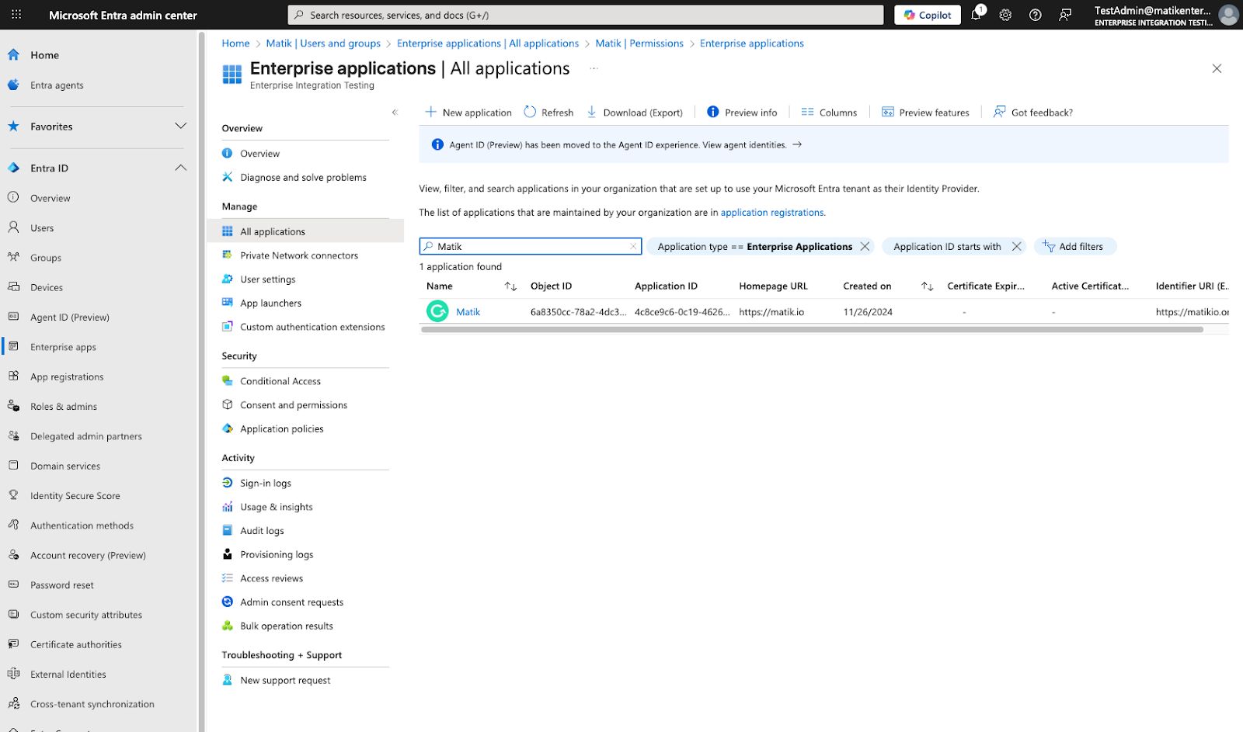The image size is (1243, 732).
Task: Clear the Matik search box text
Action: point(633,246)
